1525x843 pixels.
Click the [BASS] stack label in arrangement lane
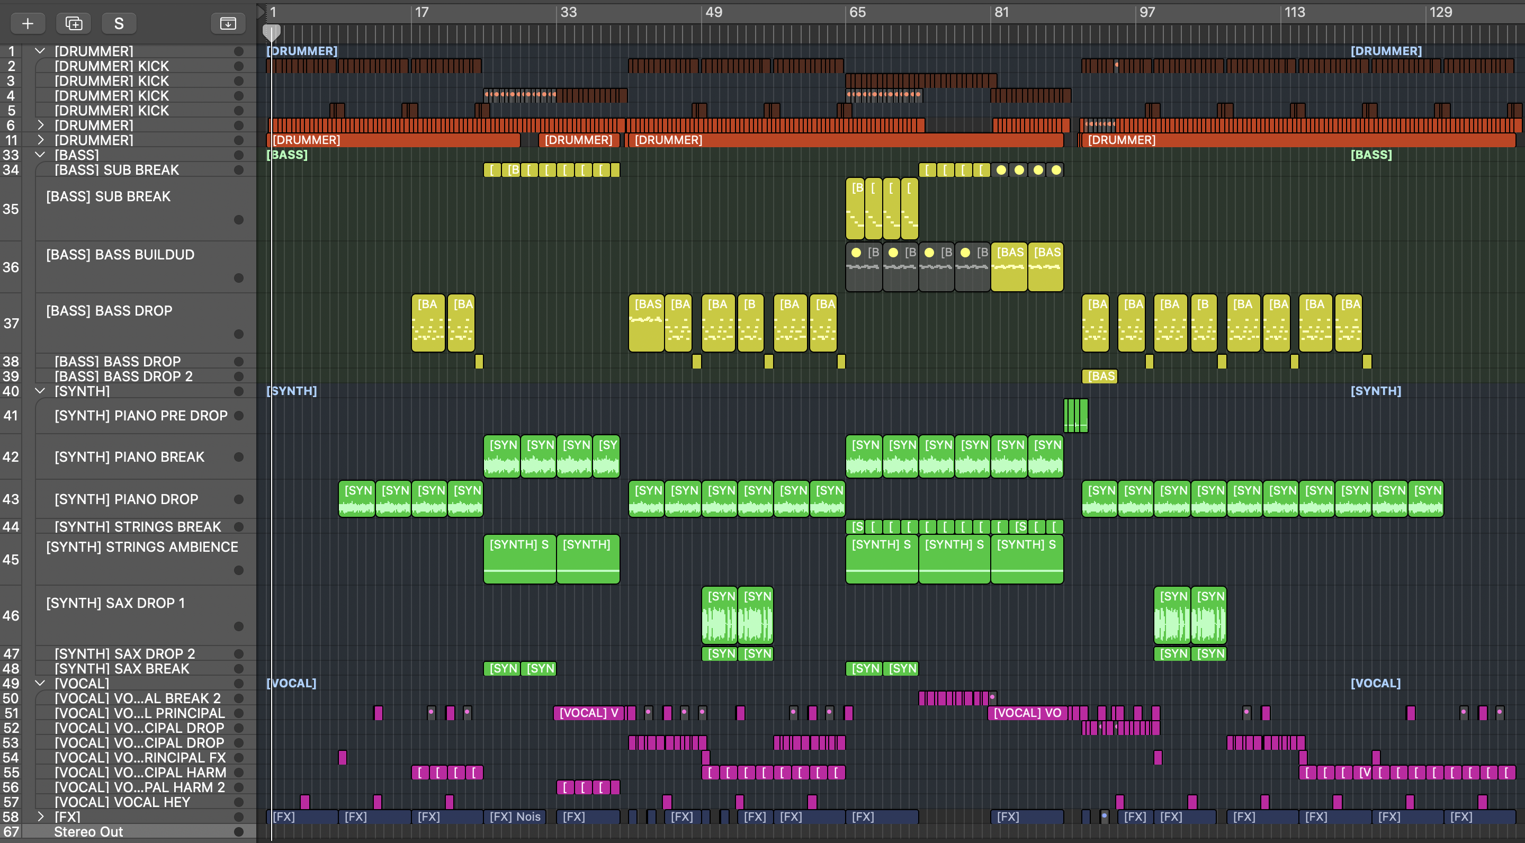pos(287,155)
